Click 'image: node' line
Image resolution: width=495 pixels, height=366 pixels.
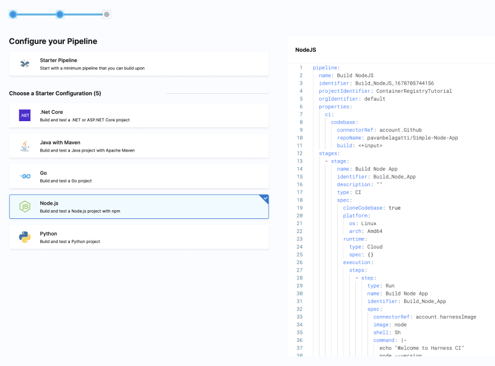pos(390,325)
